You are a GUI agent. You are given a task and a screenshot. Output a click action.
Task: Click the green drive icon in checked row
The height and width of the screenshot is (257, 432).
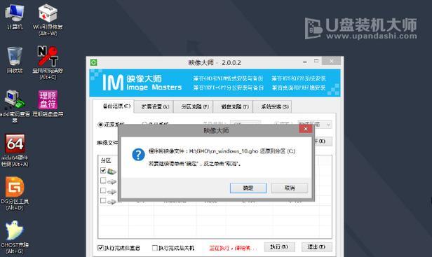[x=112, y=172]
